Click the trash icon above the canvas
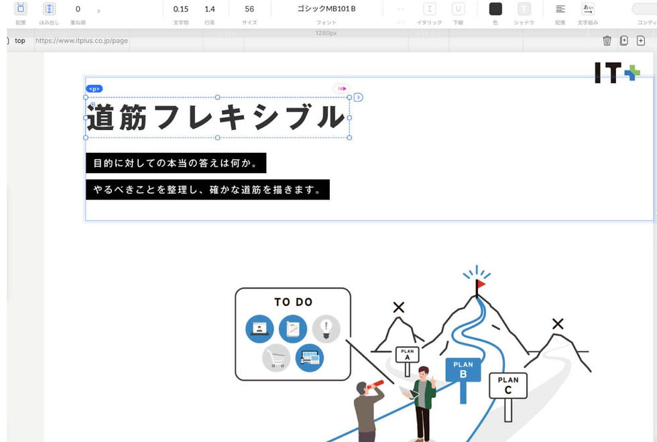Screen dimensions: 657x442 (x=607, y=40)
